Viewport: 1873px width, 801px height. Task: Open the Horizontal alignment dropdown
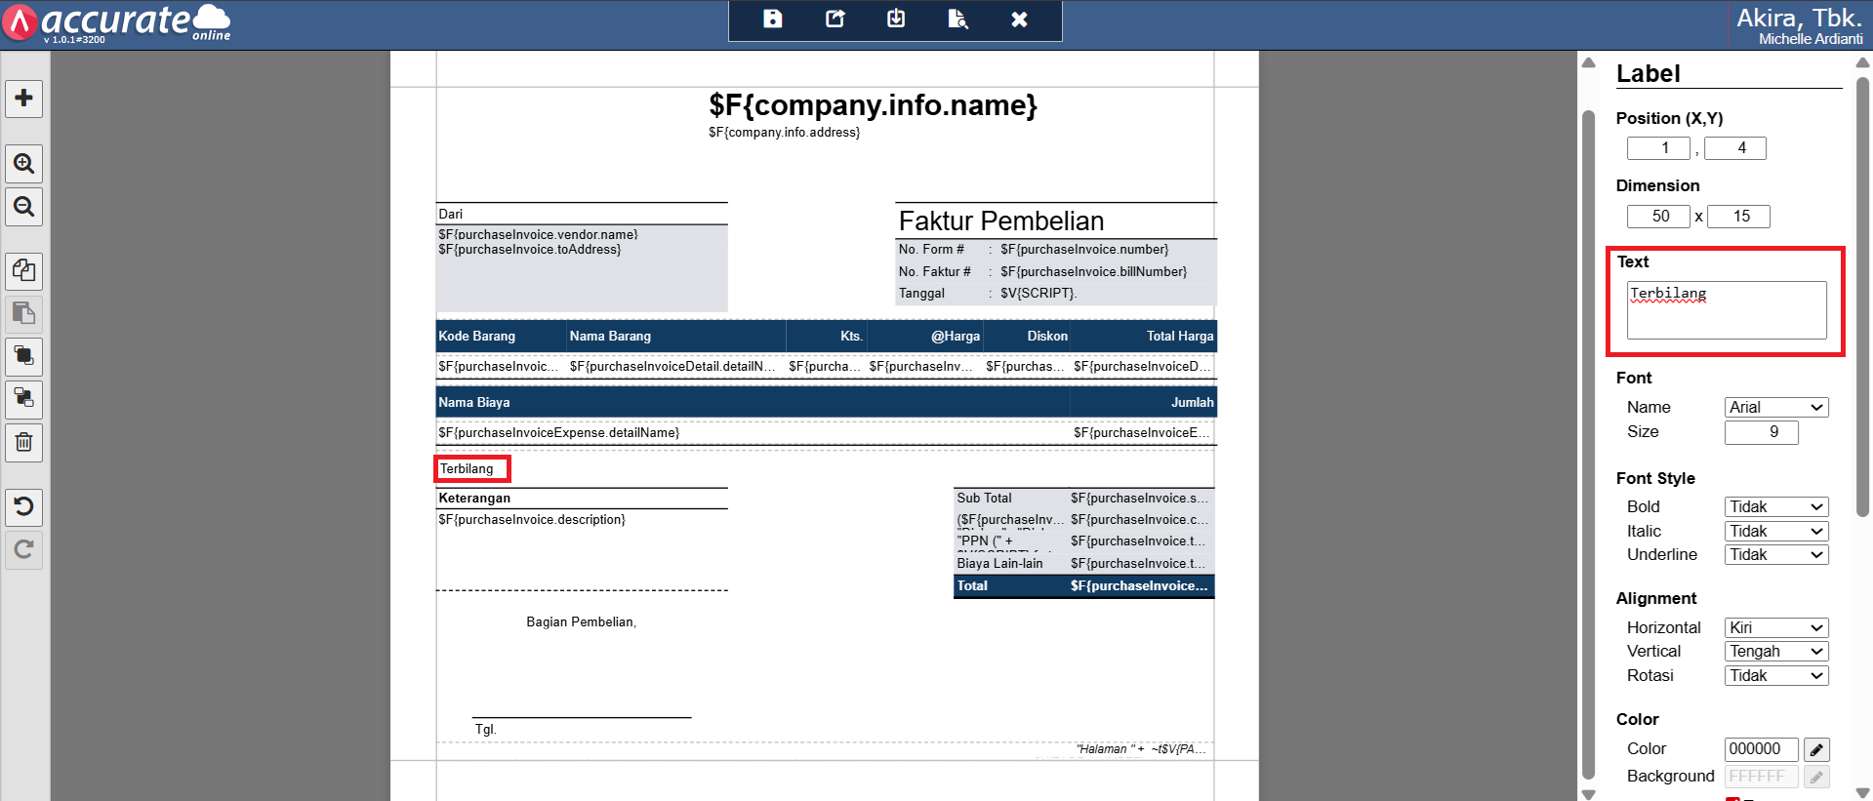click(1775, 628)
